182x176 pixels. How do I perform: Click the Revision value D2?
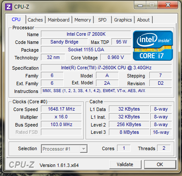pyautogui.click(x=160, y=83)
